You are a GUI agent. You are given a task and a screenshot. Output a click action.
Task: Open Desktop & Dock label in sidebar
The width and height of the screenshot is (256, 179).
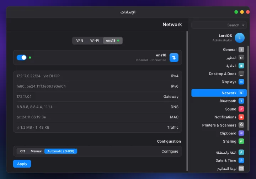(x=222, y=74)
